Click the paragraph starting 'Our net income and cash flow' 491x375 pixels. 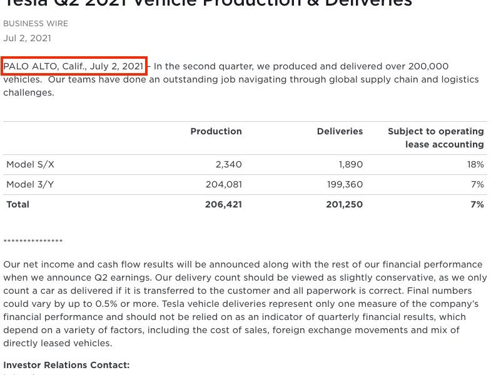(x=245, y=304)
